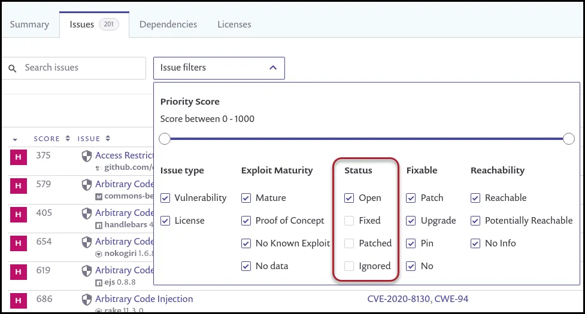Switch to the Summary tab

coord(29,25)
